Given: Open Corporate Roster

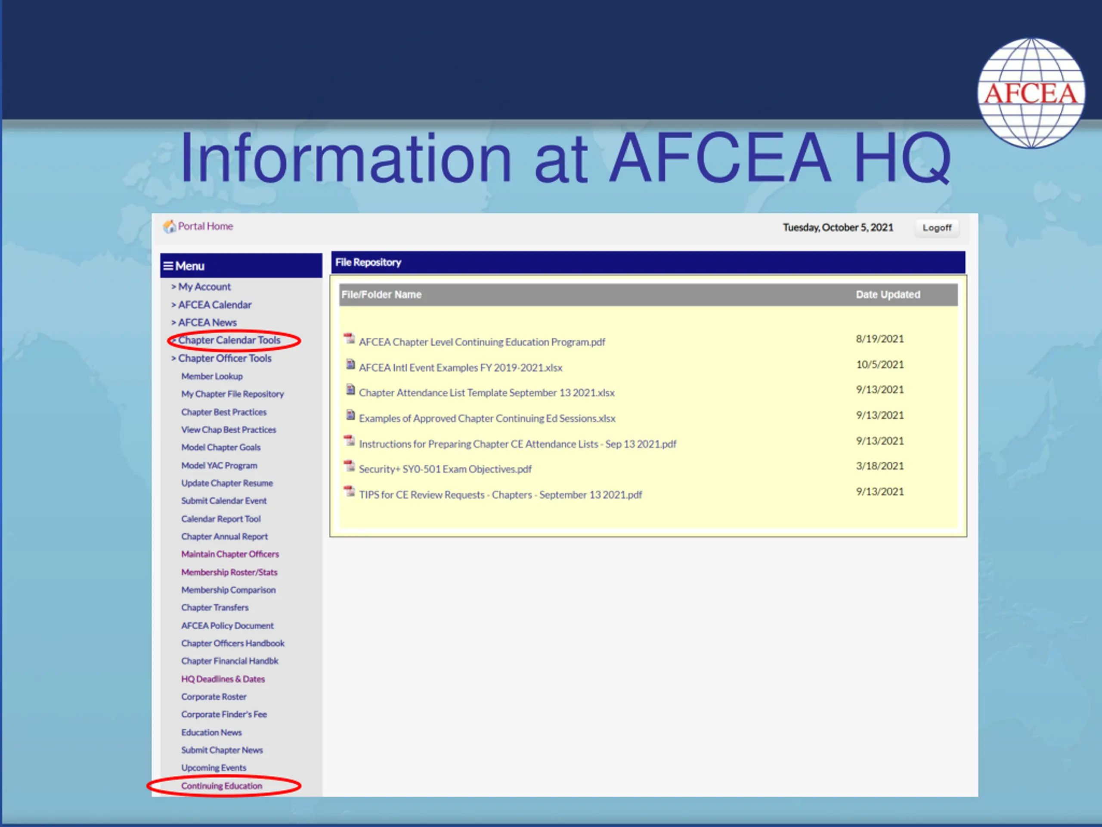Looking at the screenshot, I should [x=214, y=696].
